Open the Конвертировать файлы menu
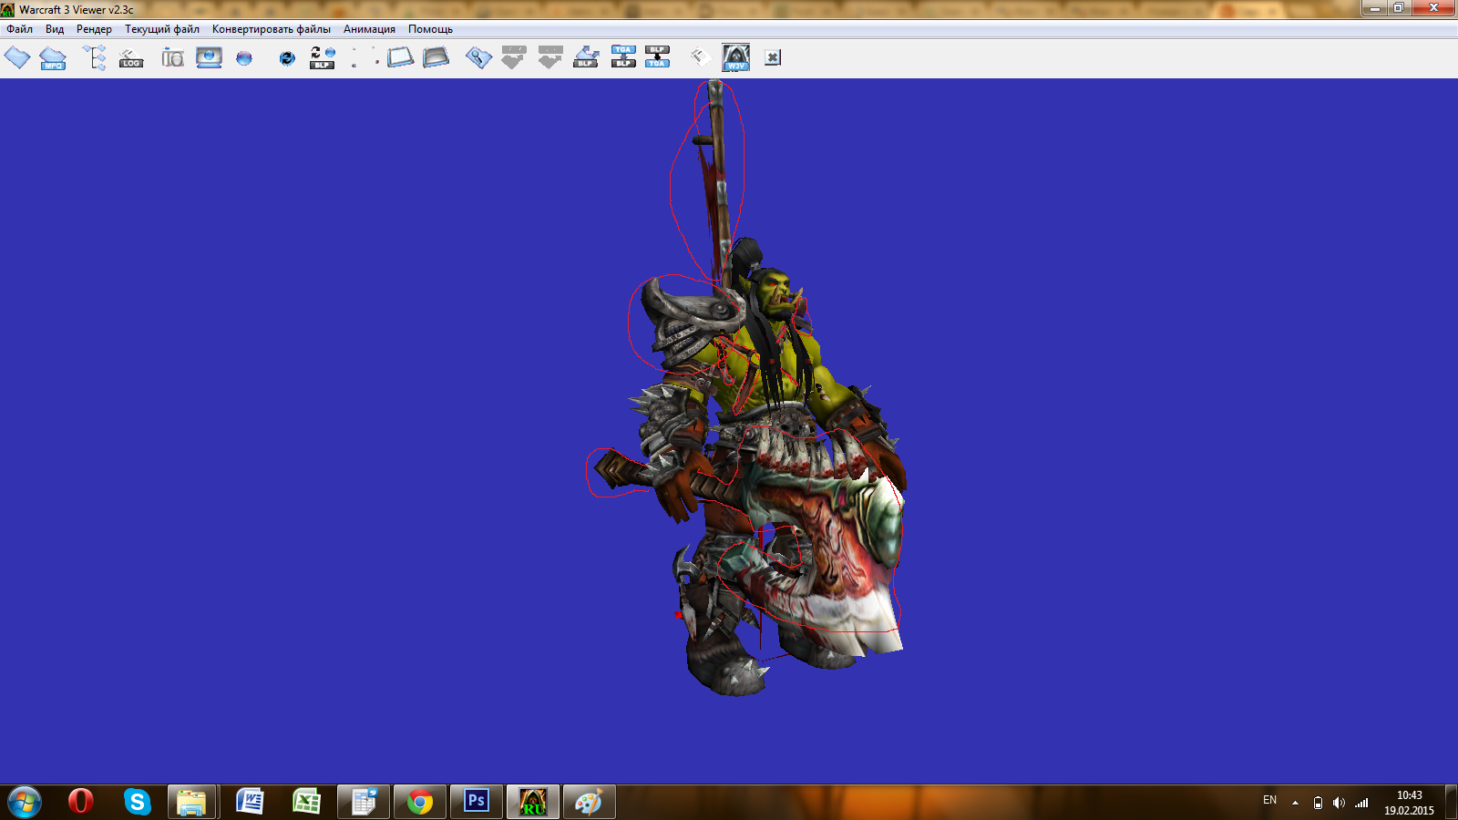 272,29
